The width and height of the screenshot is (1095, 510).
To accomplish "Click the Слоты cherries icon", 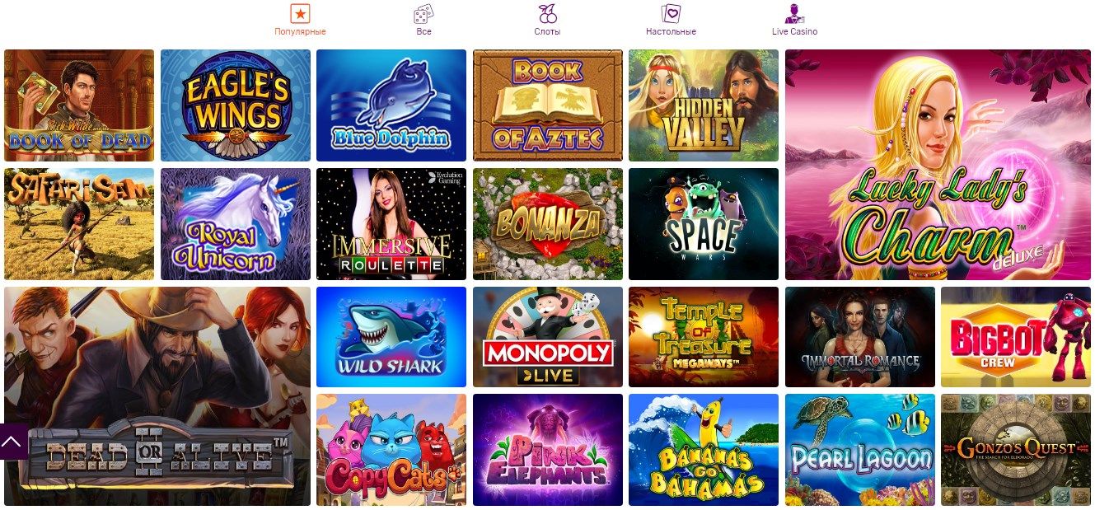I will pyautogui.click(x=547, y=13).
